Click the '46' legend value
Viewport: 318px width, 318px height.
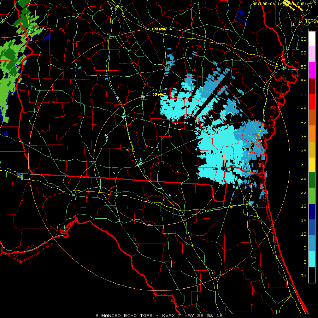304,109
